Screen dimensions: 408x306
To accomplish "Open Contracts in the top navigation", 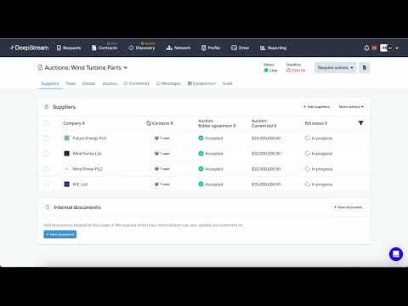I will pyautogui.click(x=105, y=48).
